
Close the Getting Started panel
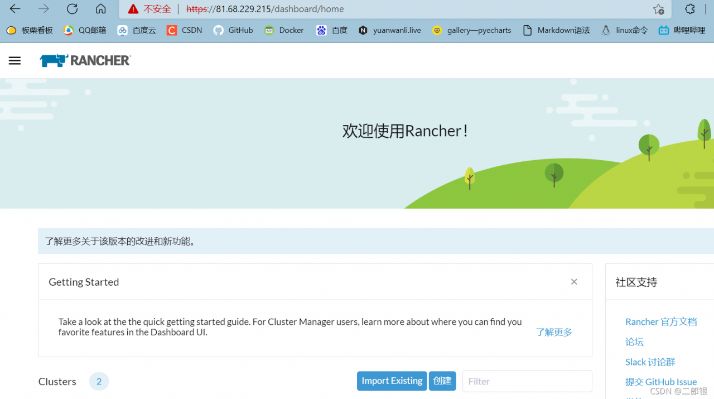[x=574, y=282]
